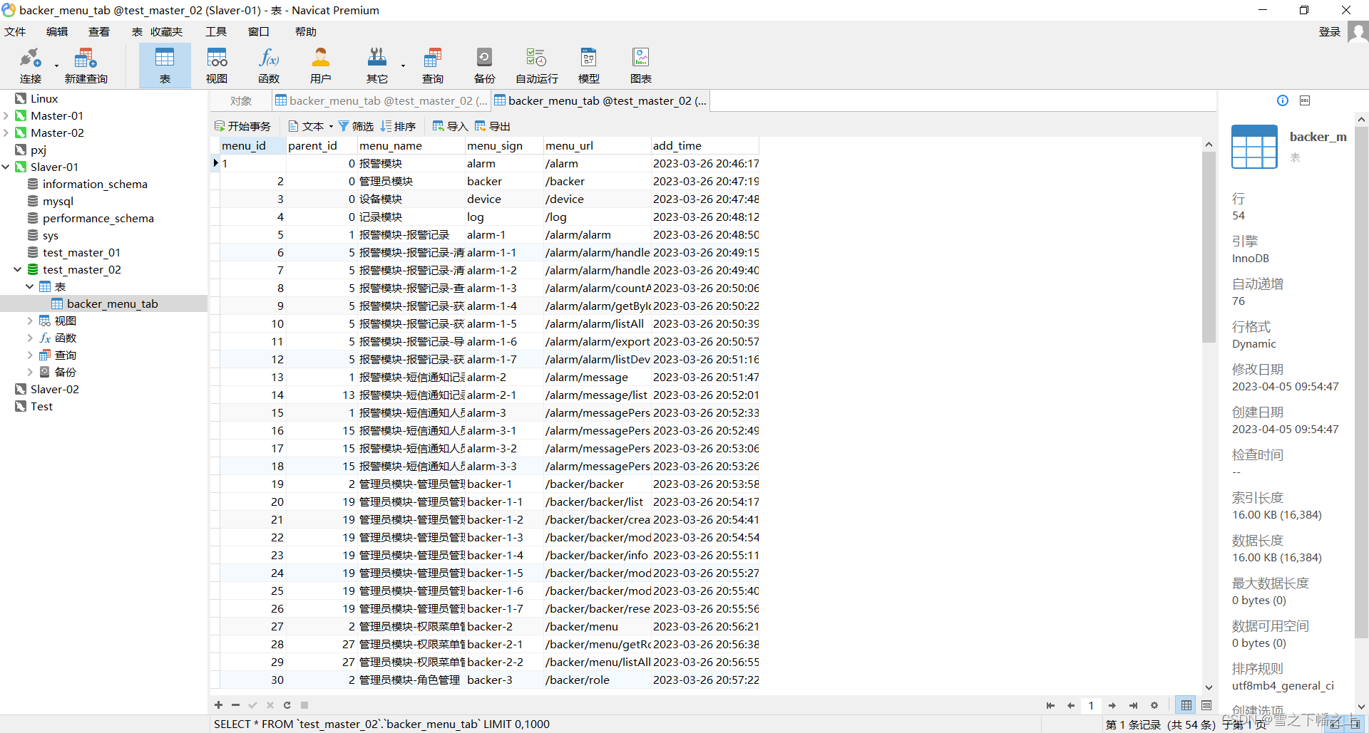Image resolution: width=1369 pixels, height=733 pixels.
Task: Open the 文件 menu
Action: 15,32
